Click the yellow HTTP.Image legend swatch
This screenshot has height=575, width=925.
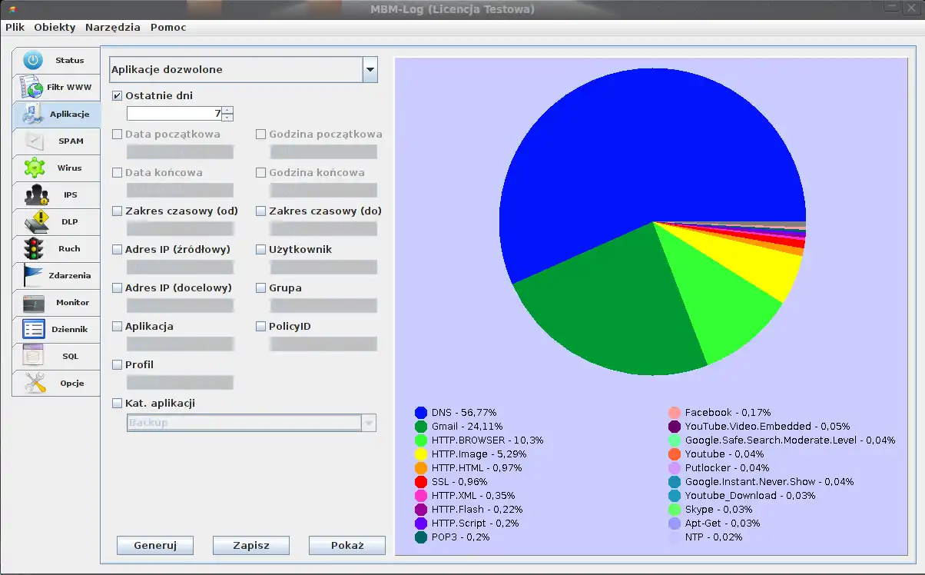421,454
